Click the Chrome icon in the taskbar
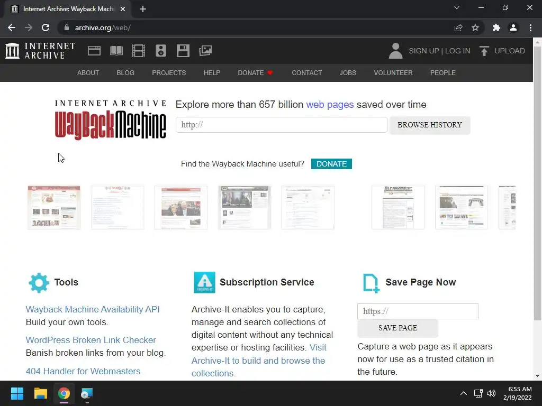Image resolution: width=542 pixels, height=406 pixels. 64,393
